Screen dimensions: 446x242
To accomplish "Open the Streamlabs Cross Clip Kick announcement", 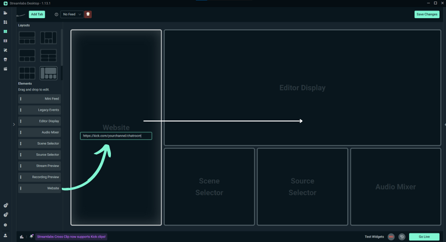I will (71, 236).
